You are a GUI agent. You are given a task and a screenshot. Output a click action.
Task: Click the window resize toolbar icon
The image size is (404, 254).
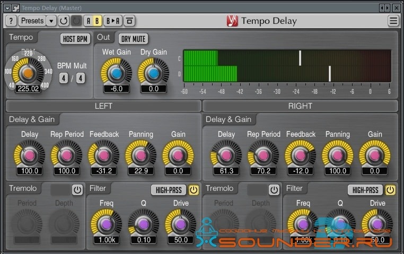[x=129, y=21]
